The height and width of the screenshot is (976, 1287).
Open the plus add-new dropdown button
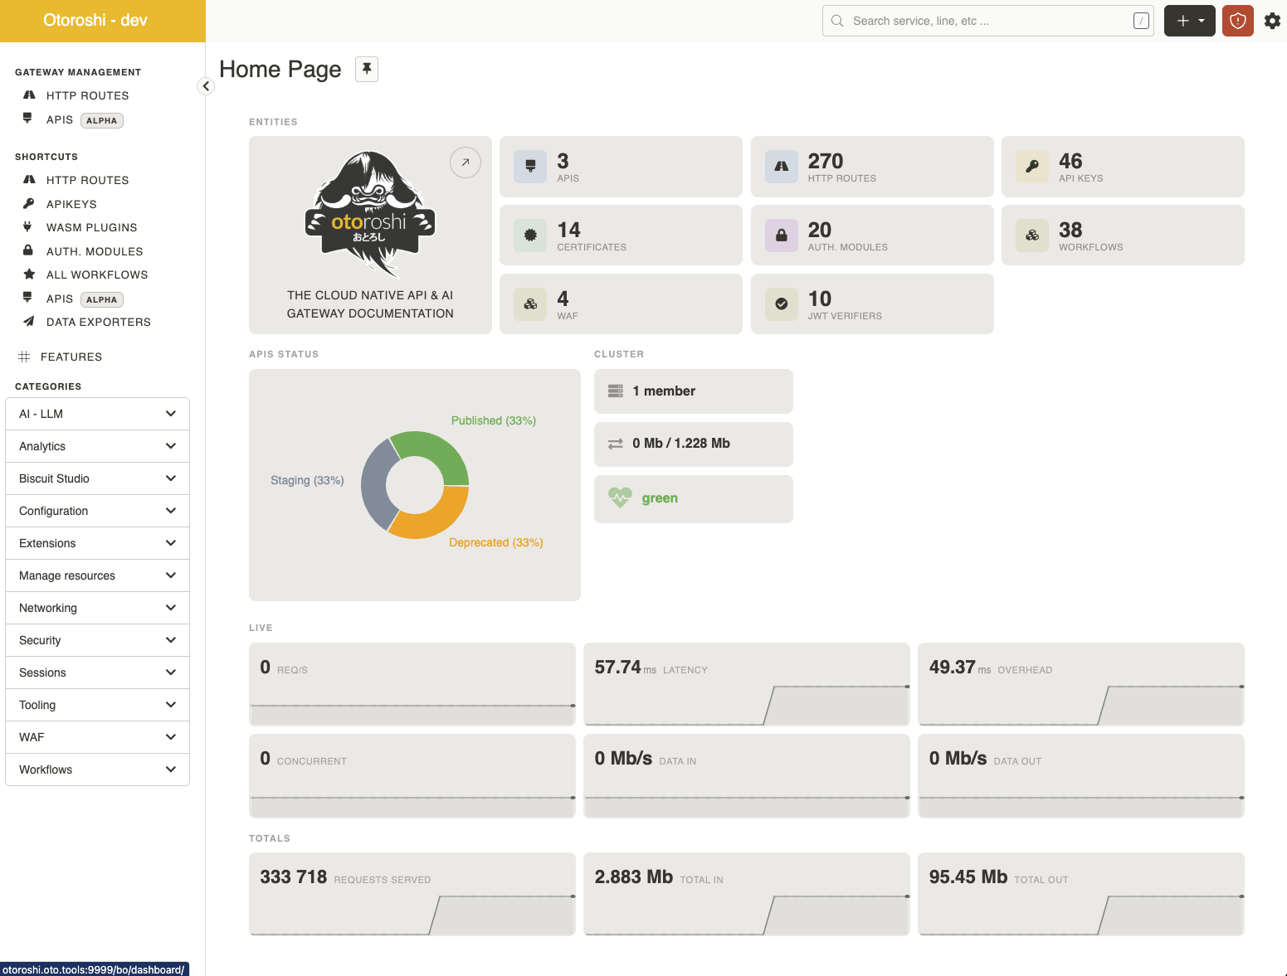1189,21
